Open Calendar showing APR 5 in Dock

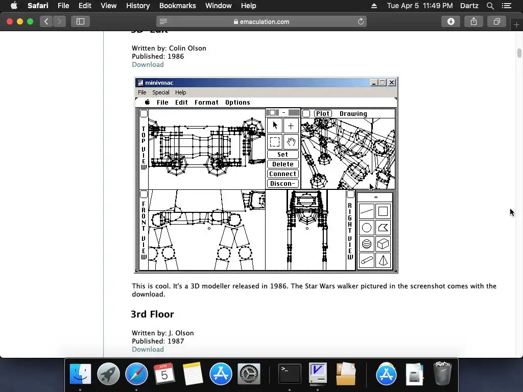164,373
